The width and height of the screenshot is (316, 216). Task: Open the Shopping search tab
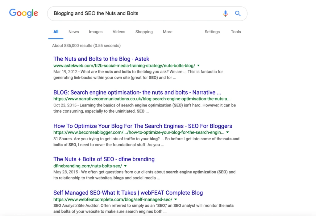[144, 32]
